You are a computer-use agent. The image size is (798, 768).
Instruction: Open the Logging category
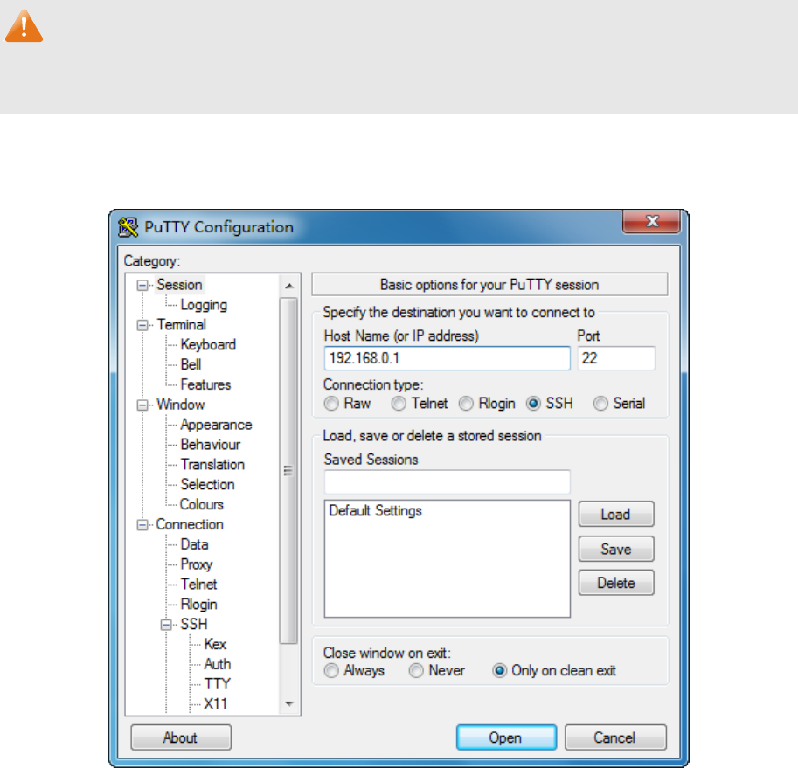pyautogui.click(x=204, y=305)
